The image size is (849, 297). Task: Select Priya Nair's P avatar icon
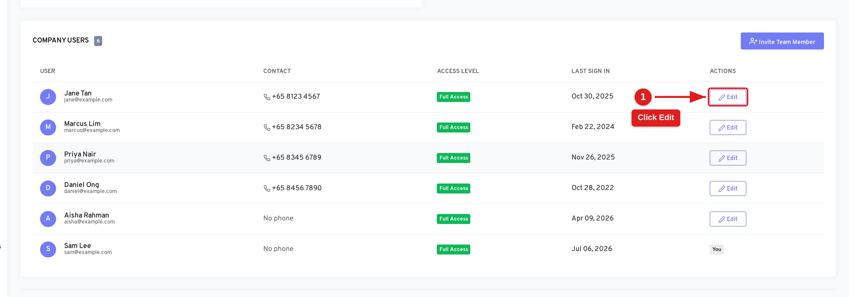tap(48, 158)
